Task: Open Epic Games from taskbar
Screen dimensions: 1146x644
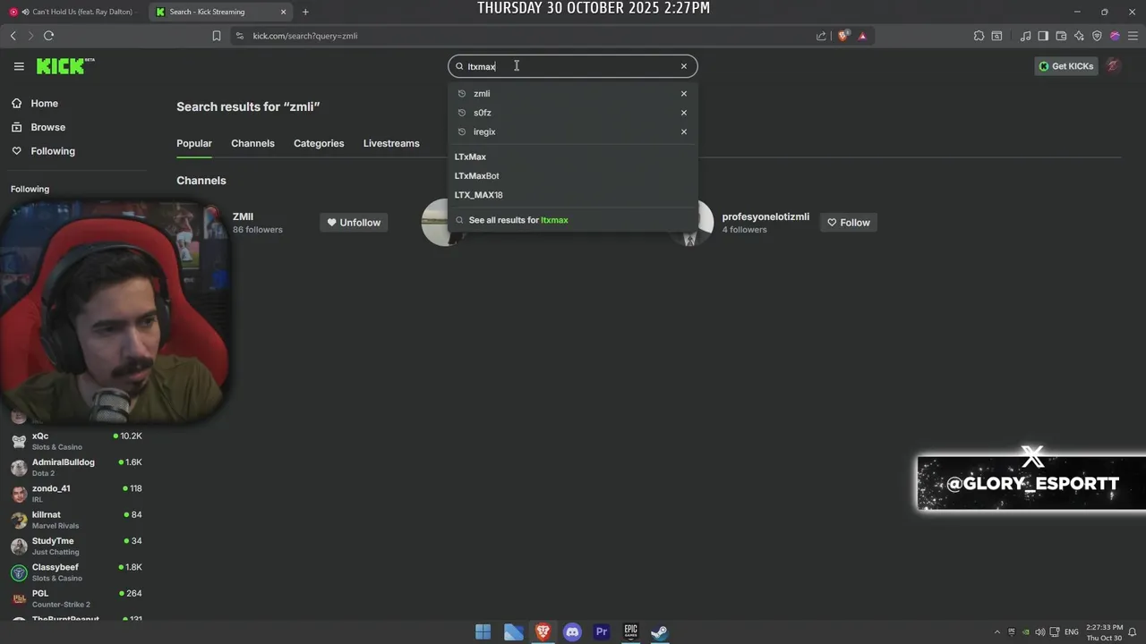Action: (630, 632)
